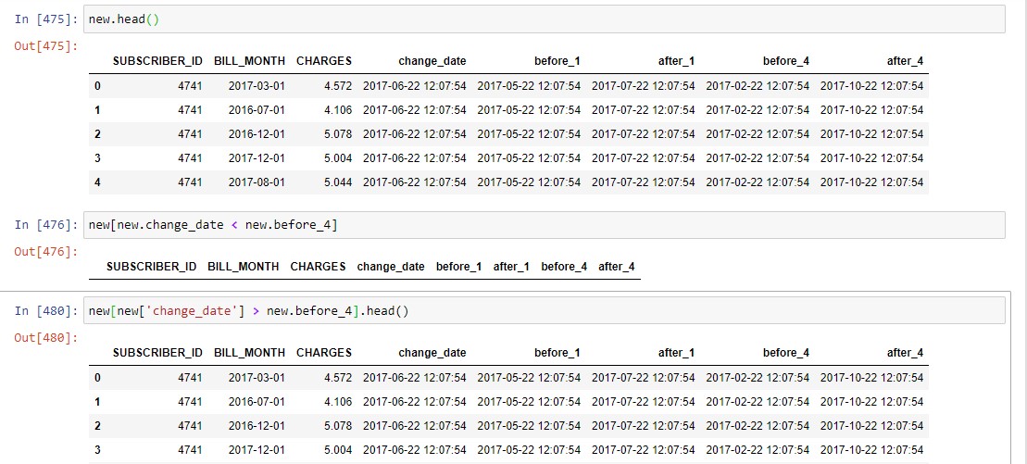
Task: Click CHARGES value 5.004 in Out[475]
Action: click(338, 158)
